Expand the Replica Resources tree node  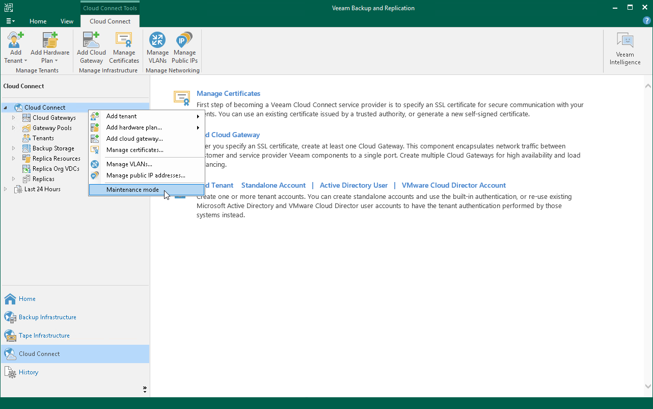(x=14, y=159)
